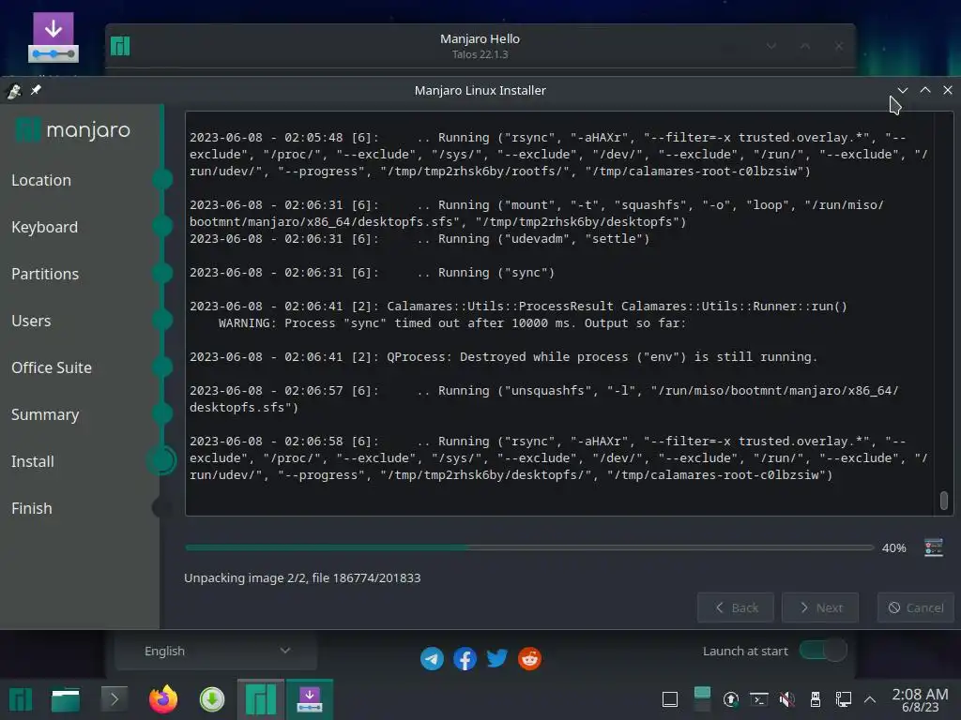
Task: Click the Cancel button
Action: [x=916, y=607]
